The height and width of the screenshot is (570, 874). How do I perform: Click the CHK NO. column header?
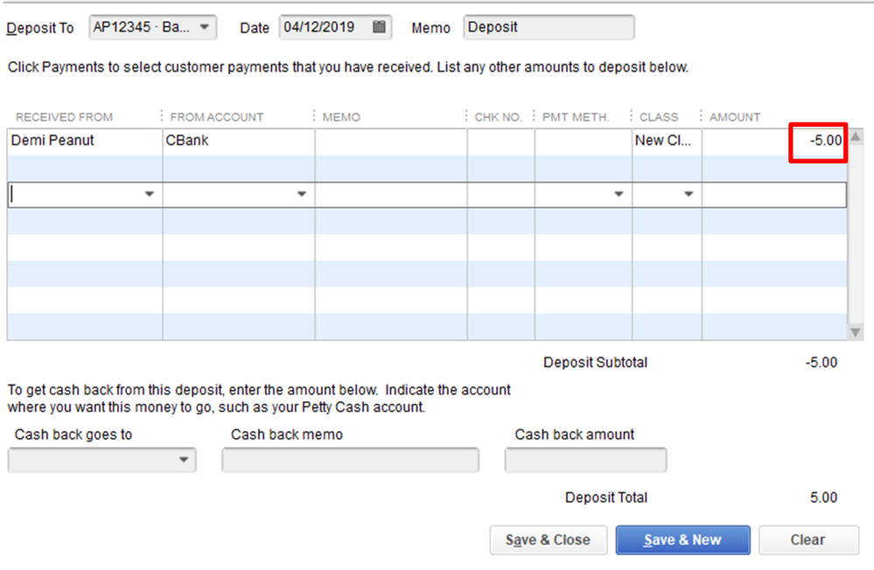point(499,117)
